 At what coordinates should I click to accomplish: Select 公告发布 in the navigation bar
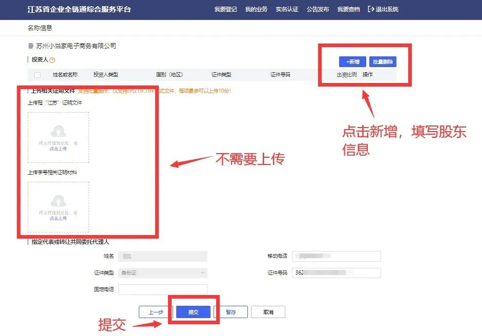click(318, 10)
